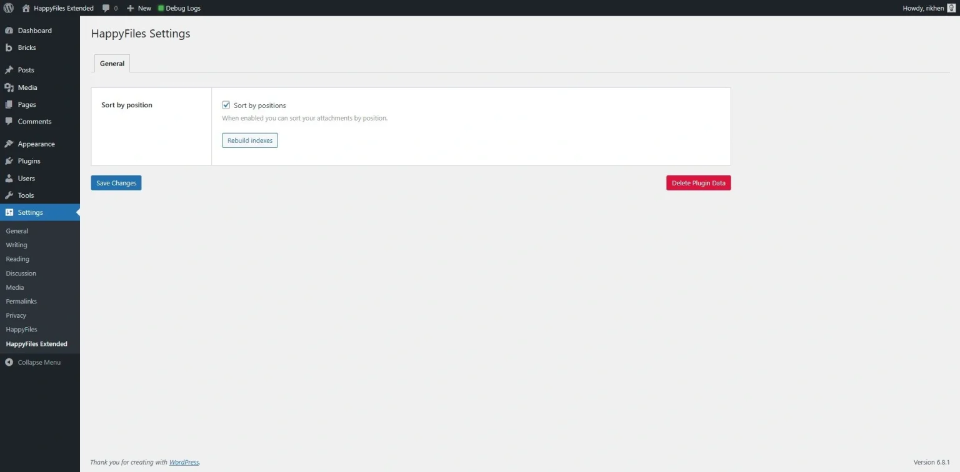Viewport: 960px width, 472px height.
Task: Click the Collapse Menu arrow icon
Action: click(9, 362)
